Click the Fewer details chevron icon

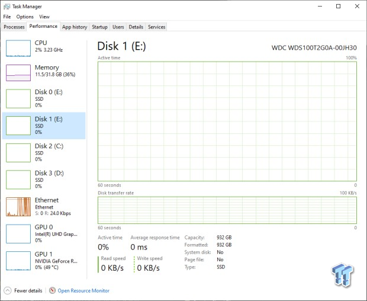(x=8, y=291)
